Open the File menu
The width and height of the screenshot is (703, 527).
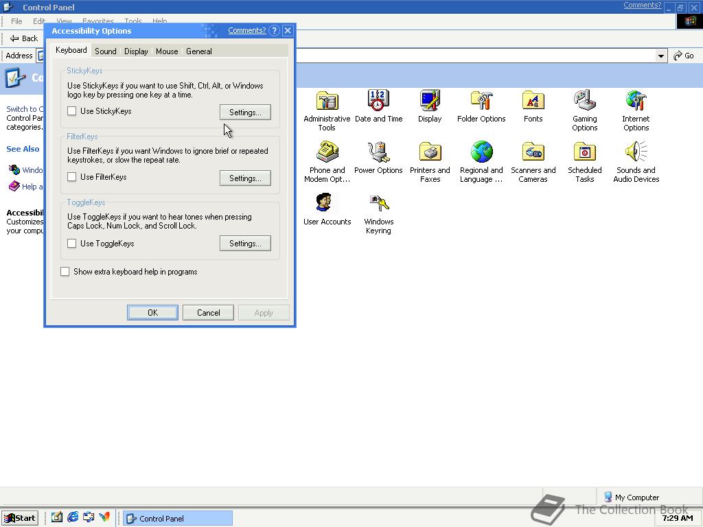[x=16, y=21]
